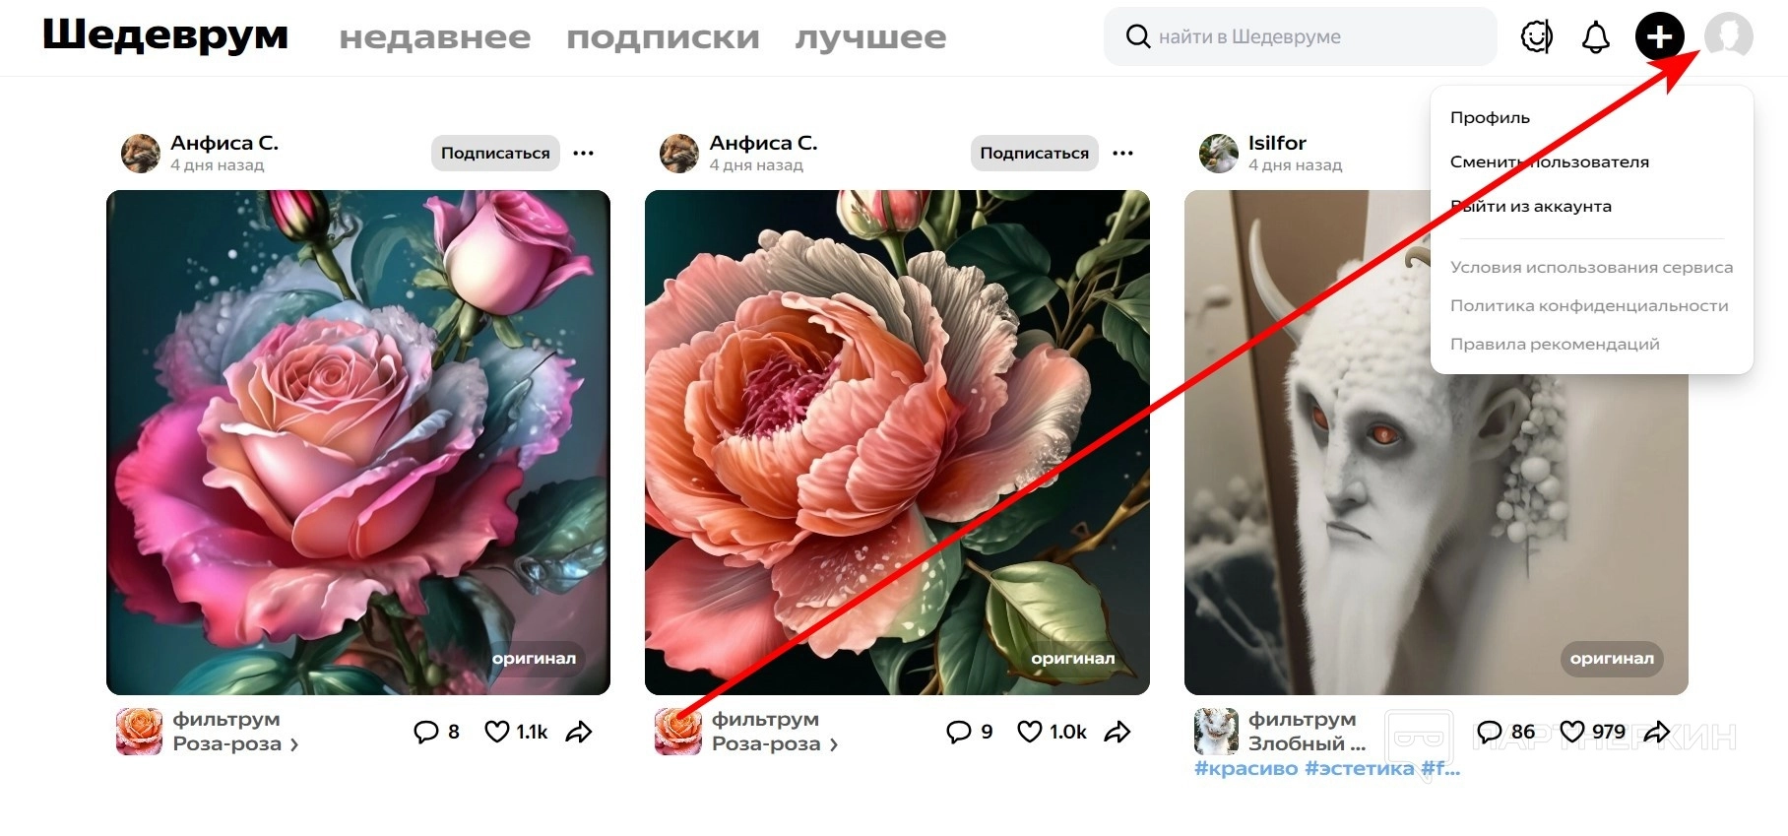Expand the Роза-роза filter chevron under first post

(293, 745)
